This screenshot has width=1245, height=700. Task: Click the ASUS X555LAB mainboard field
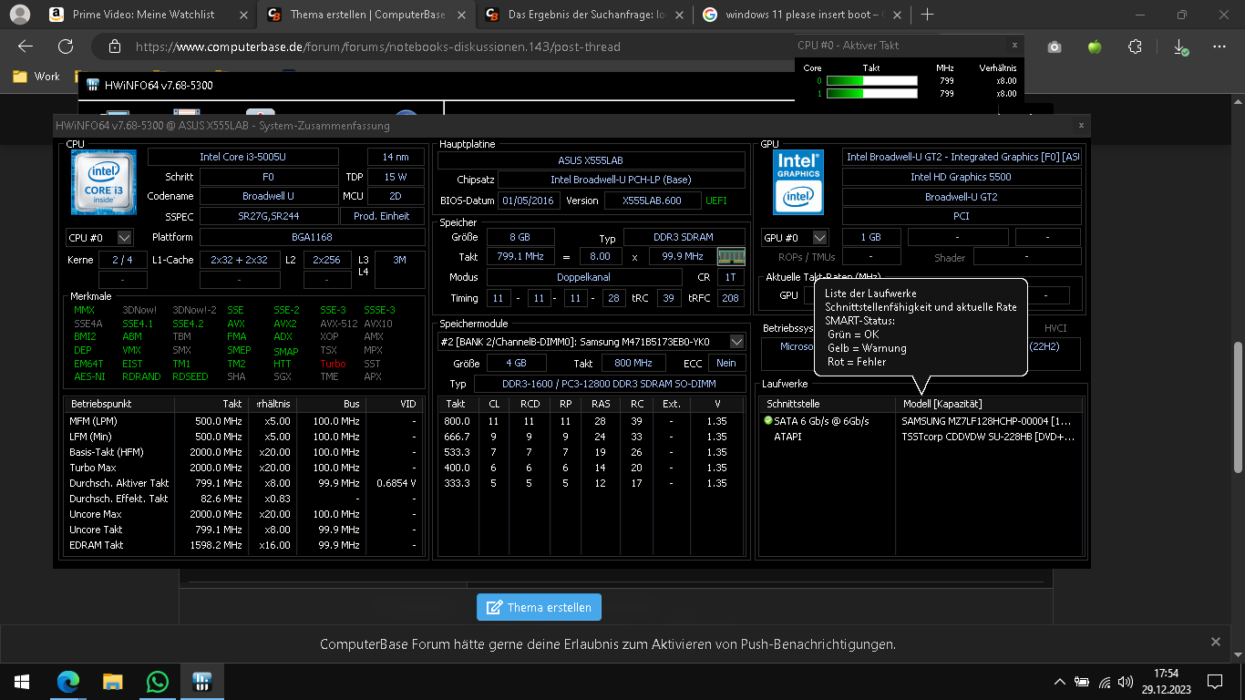pos(591,160)
